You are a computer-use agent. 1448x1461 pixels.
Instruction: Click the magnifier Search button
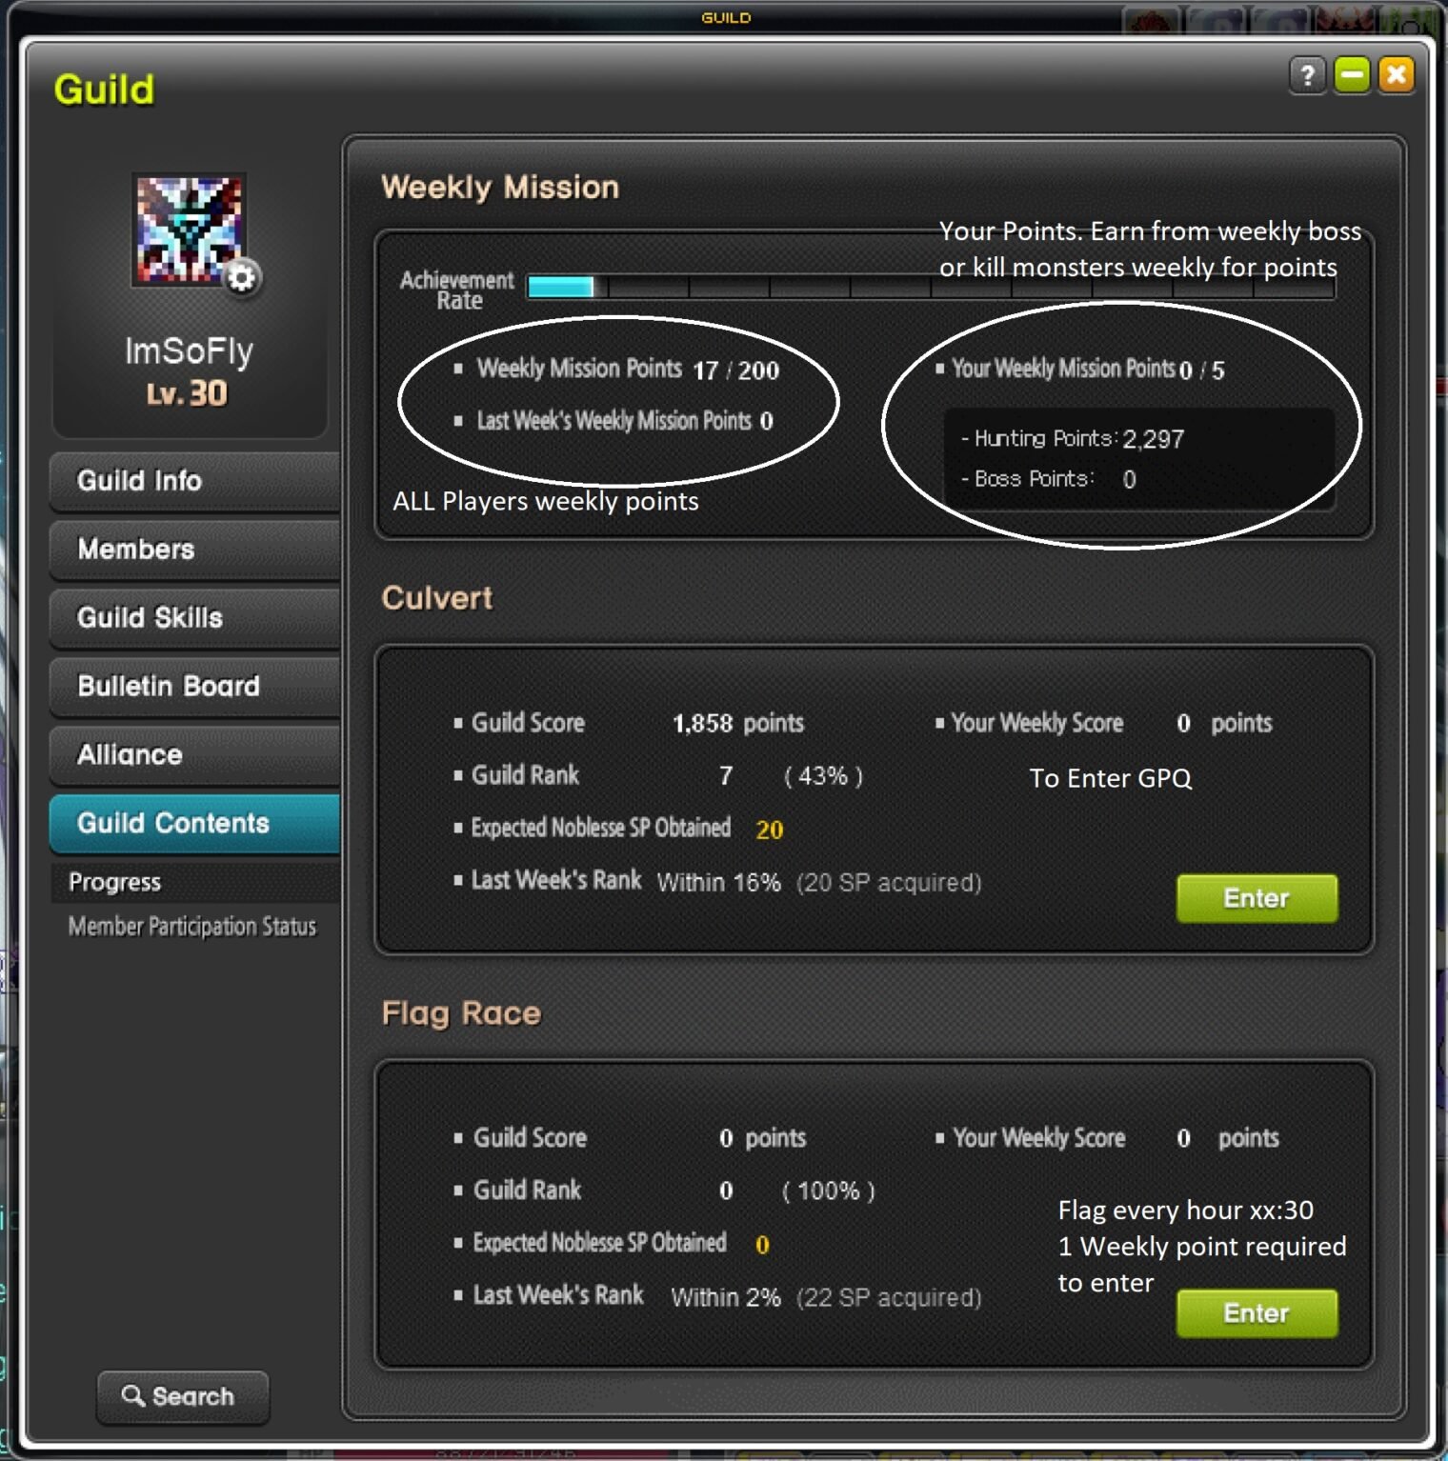[183, 1396]
